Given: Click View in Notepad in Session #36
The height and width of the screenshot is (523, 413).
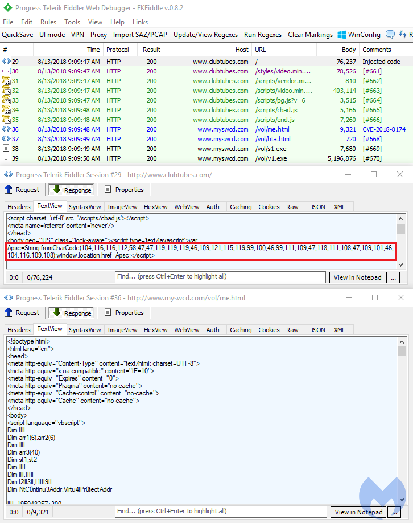Looking at the screenshot, I should (358, 512).
